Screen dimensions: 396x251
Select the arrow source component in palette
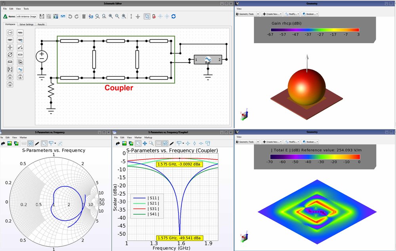tap(10, 32)
